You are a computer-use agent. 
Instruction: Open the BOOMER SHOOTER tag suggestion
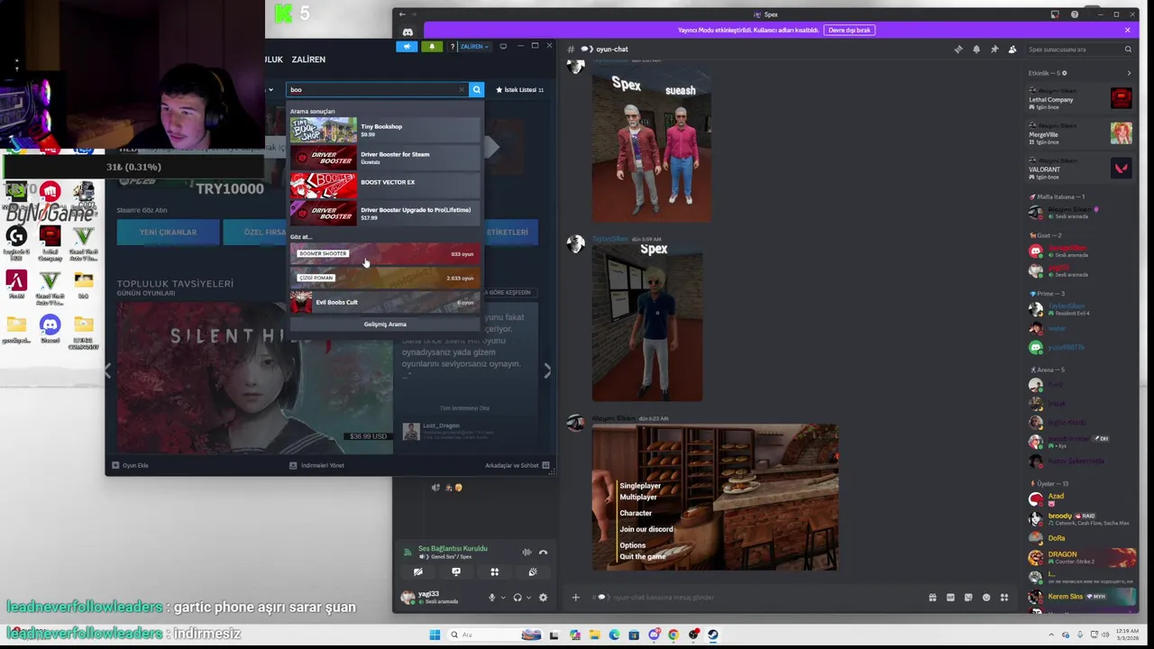click(385, 253)
